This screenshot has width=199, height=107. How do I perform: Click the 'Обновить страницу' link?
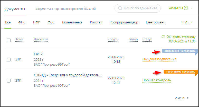click(x=181, y=37)
